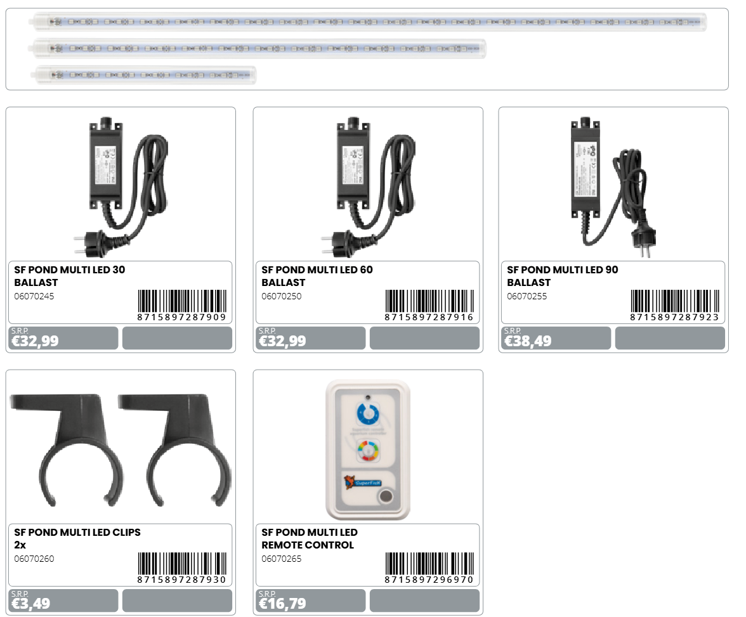Viewport: 746px width, 617px height.
Task: Click the barcode number 8715897287930
Action: (x=181, y=580)
